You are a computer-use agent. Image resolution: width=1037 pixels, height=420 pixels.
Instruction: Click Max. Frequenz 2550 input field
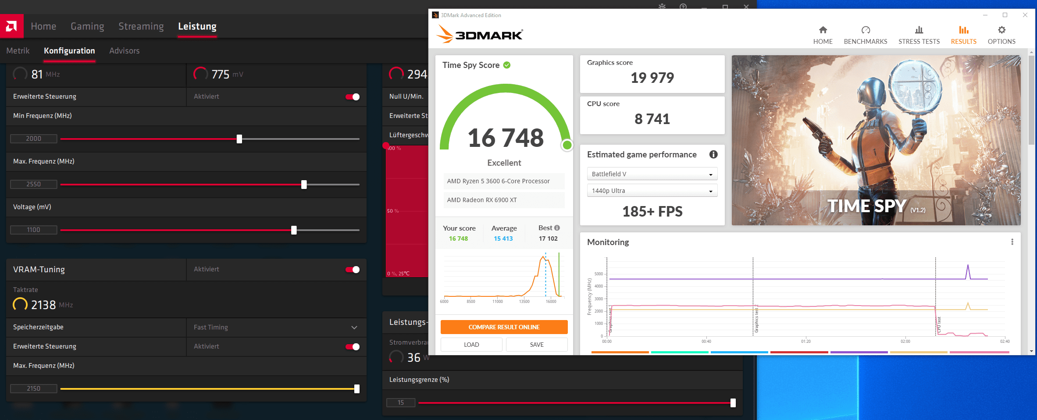(34, 184)
